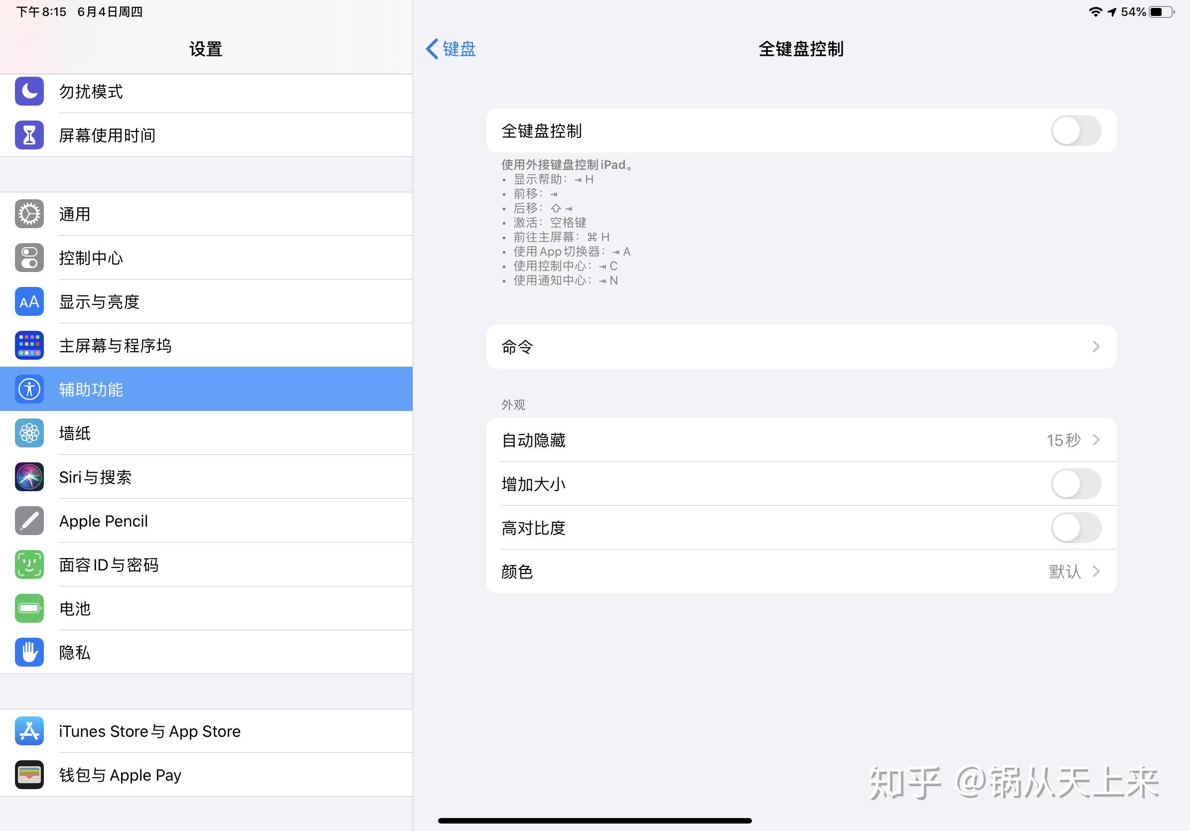Tap the 全键盘控制 page title
1190x831 pixels.
click(x=801, y=49)
